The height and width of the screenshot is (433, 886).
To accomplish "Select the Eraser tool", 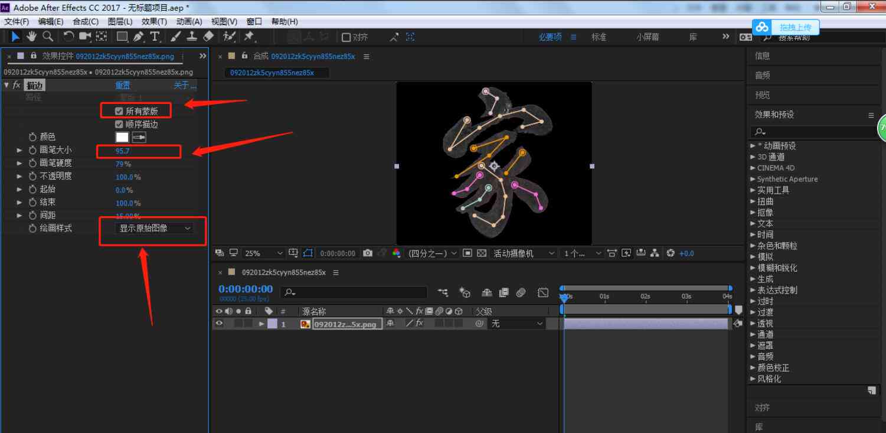I will (208, 37).
